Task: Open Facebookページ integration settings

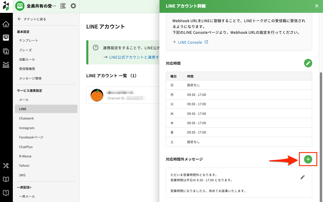Action: click(x=31, y=137)
